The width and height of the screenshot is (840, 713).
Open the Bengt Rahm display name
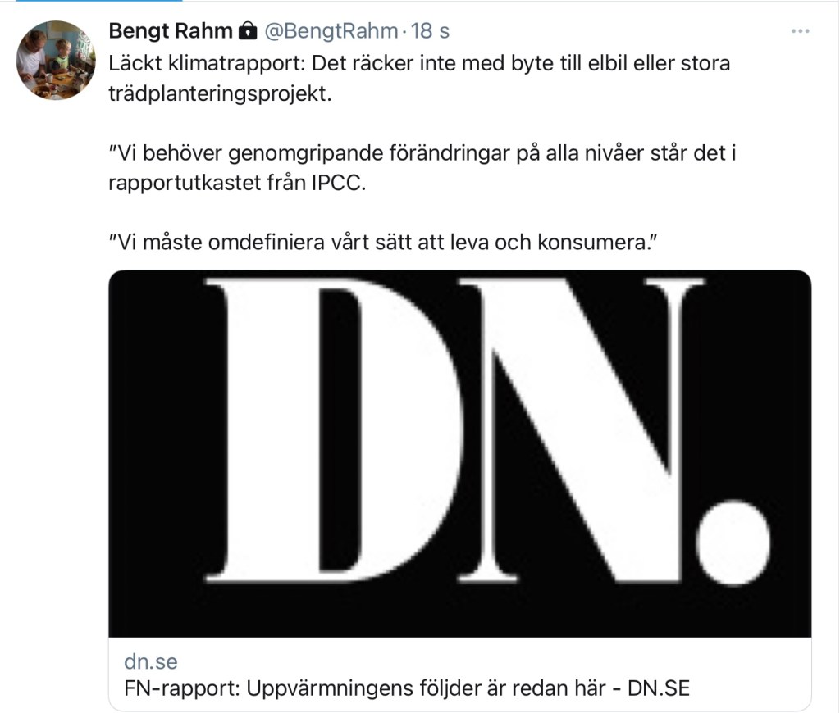pyautogui.click(x=170, y=32)
